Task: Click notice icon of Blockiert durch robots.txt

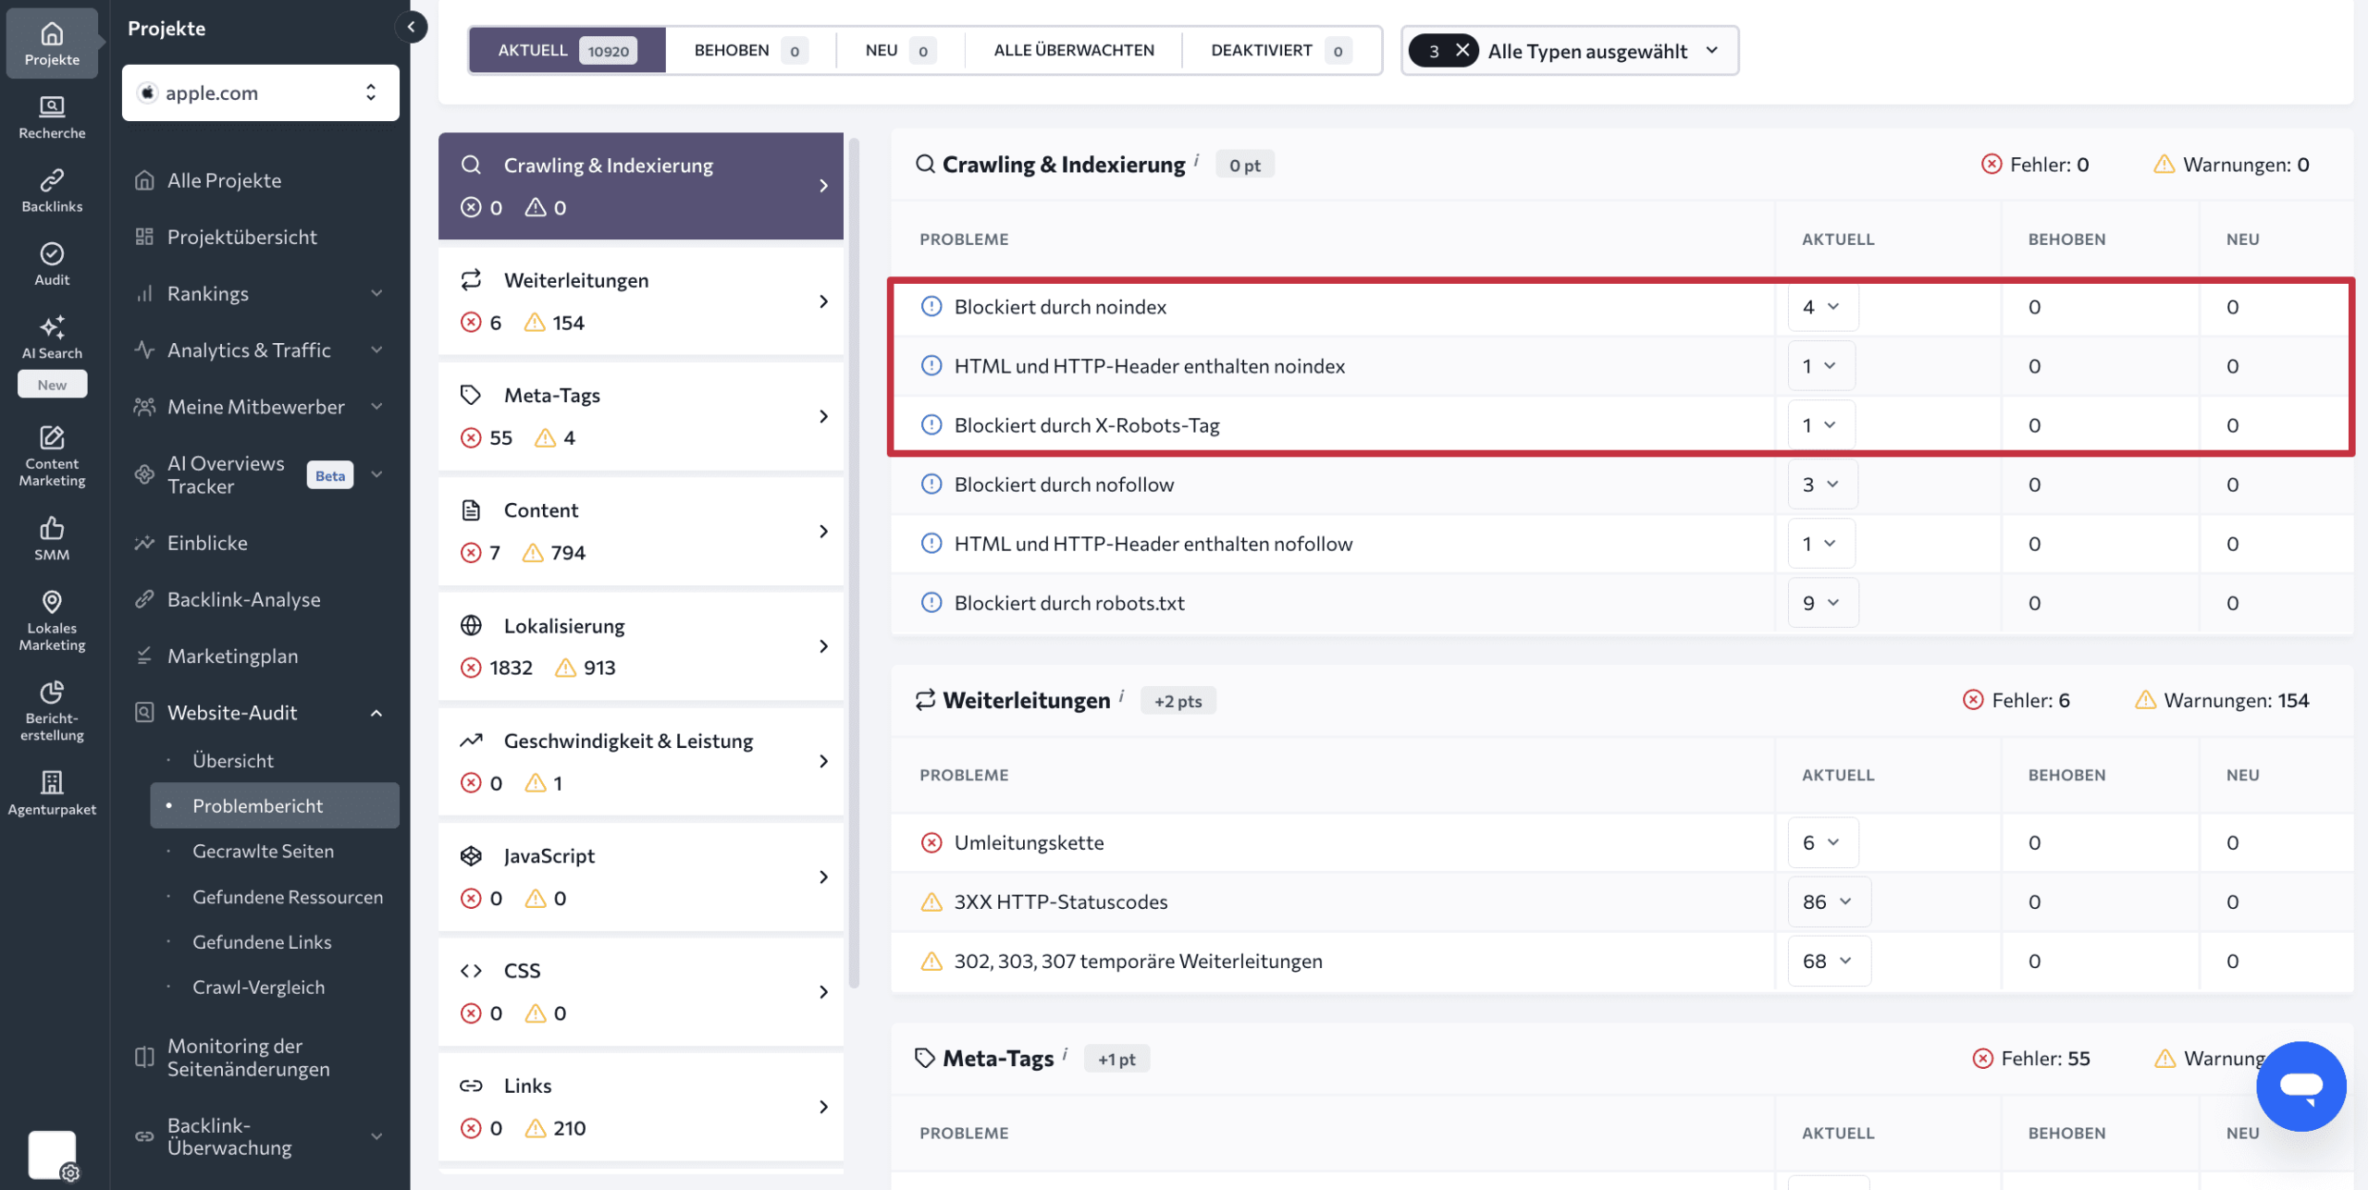Action: (931, 603)
